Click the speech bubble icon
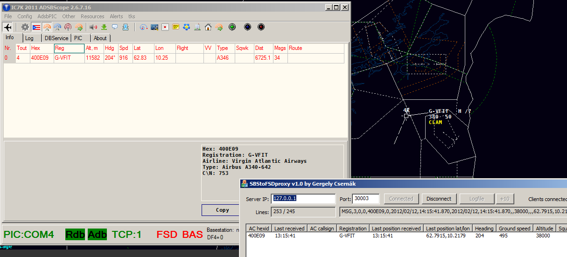 pos(114,27)
